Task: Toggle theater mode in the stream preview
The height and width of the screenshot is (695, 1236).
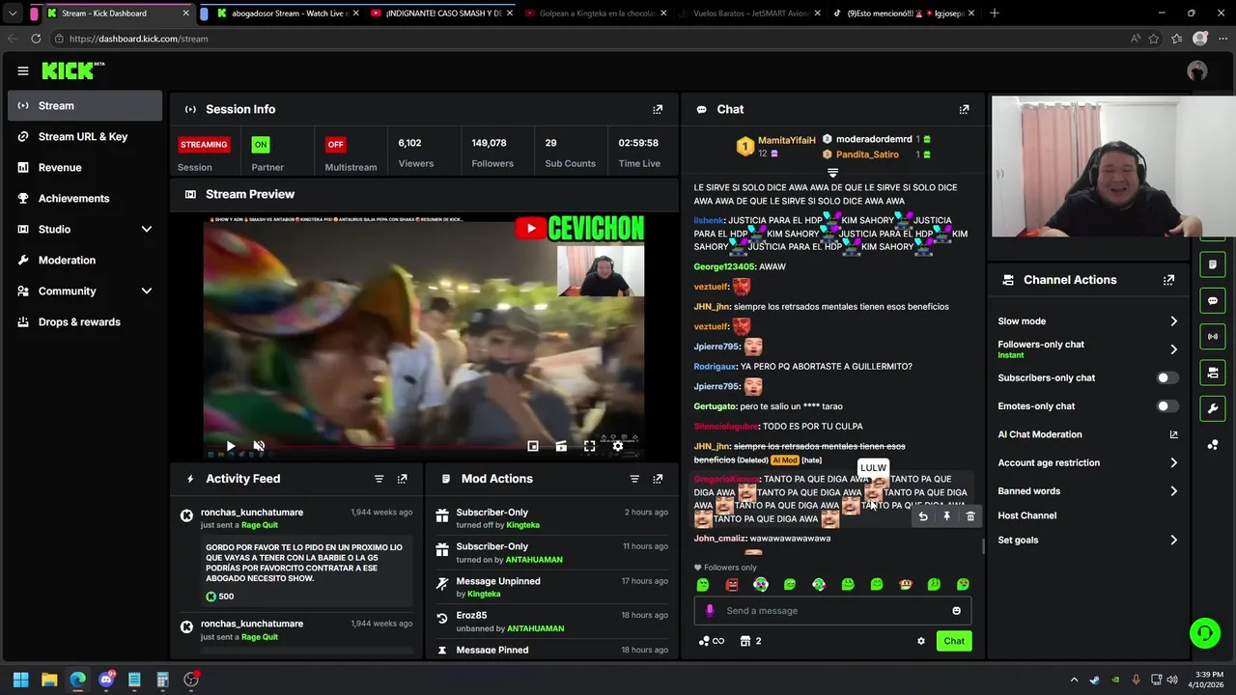Action: (x=561, y=446)
